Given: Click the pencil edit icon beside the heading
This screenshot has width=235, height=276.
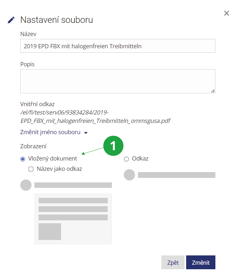Looking at the screenshot, I should 11,20.
